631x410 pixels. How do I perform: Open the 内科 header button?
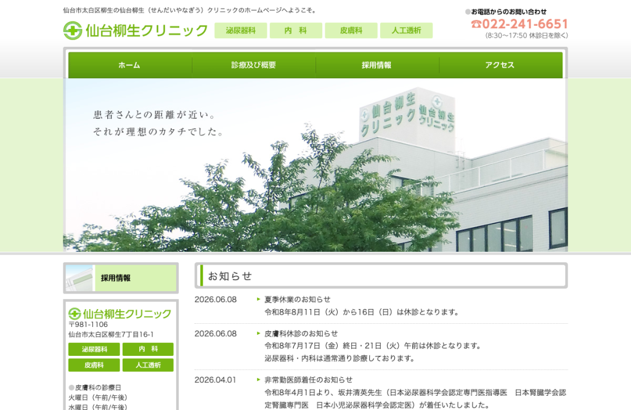296,31
